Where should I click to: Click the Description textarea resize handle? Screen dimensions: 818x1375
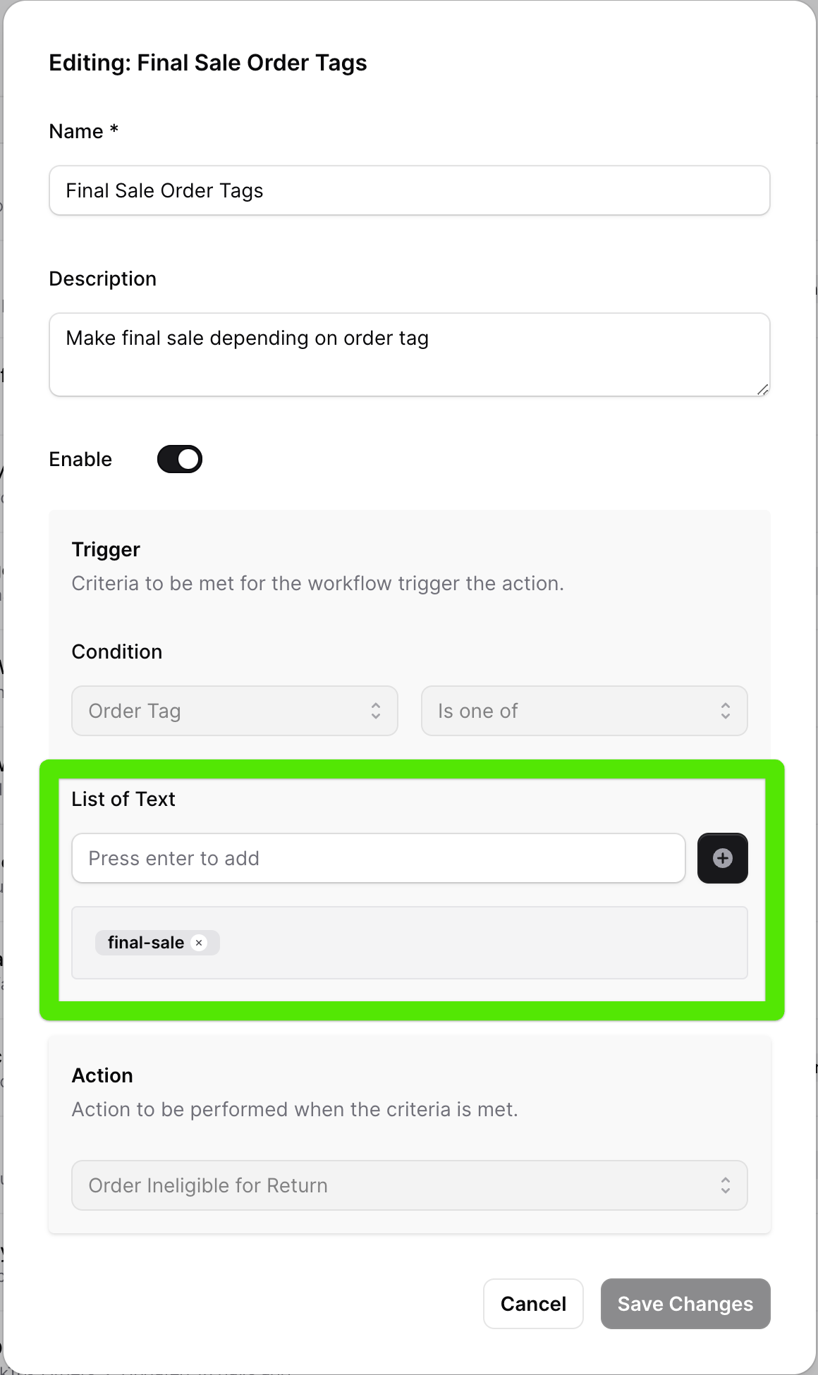coord(762,389)
